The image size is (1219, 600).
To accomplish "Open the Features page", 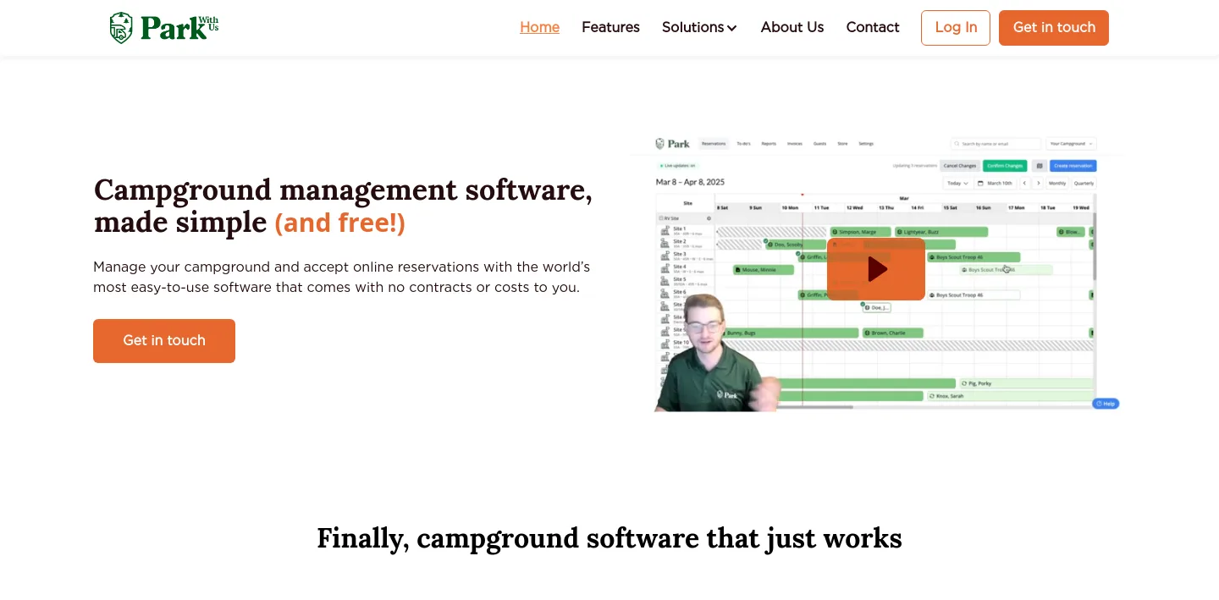I will [x=610, y=27].
